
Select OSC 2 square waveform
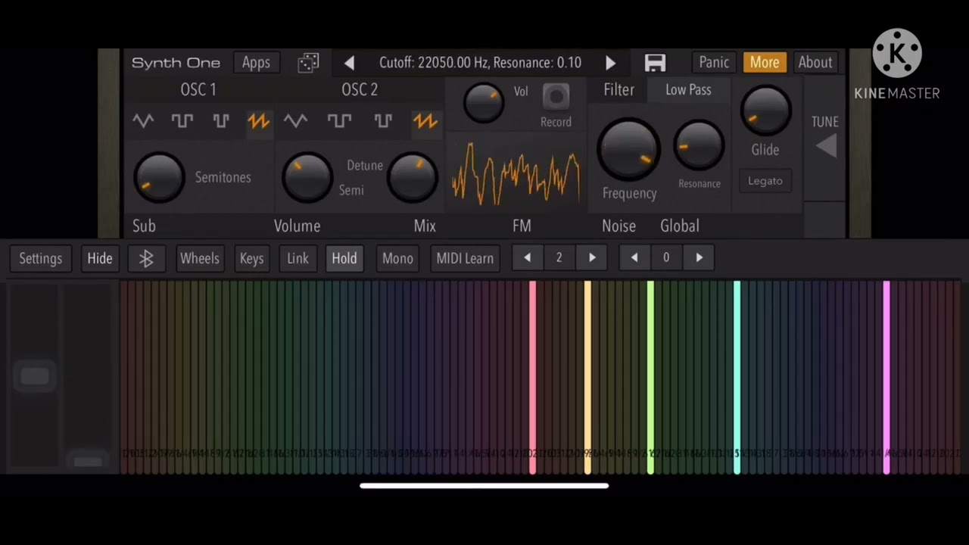point(339,120)
